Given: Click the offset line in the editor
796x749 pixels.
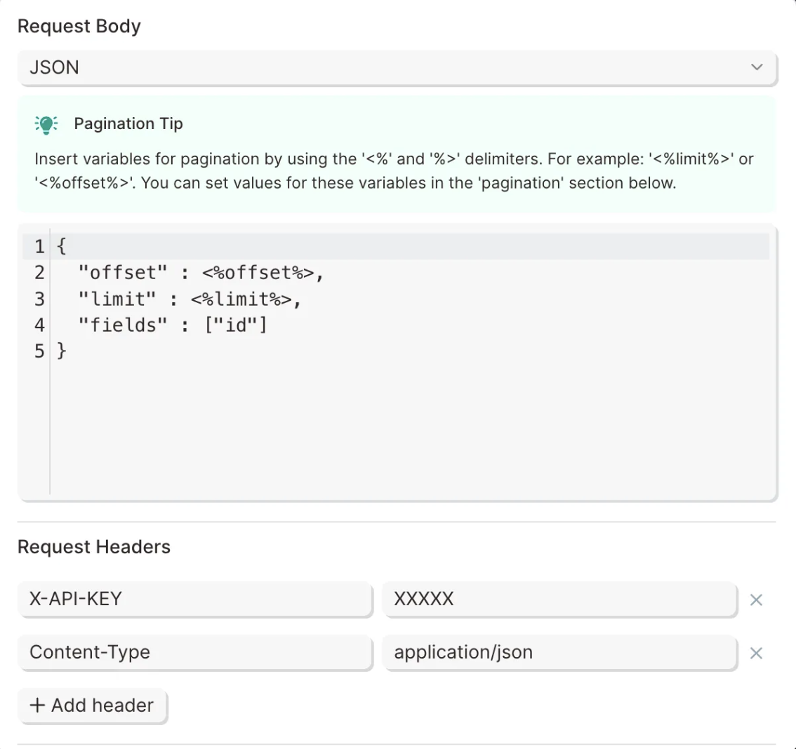Looking at the screenshot, I should (201, 273).
